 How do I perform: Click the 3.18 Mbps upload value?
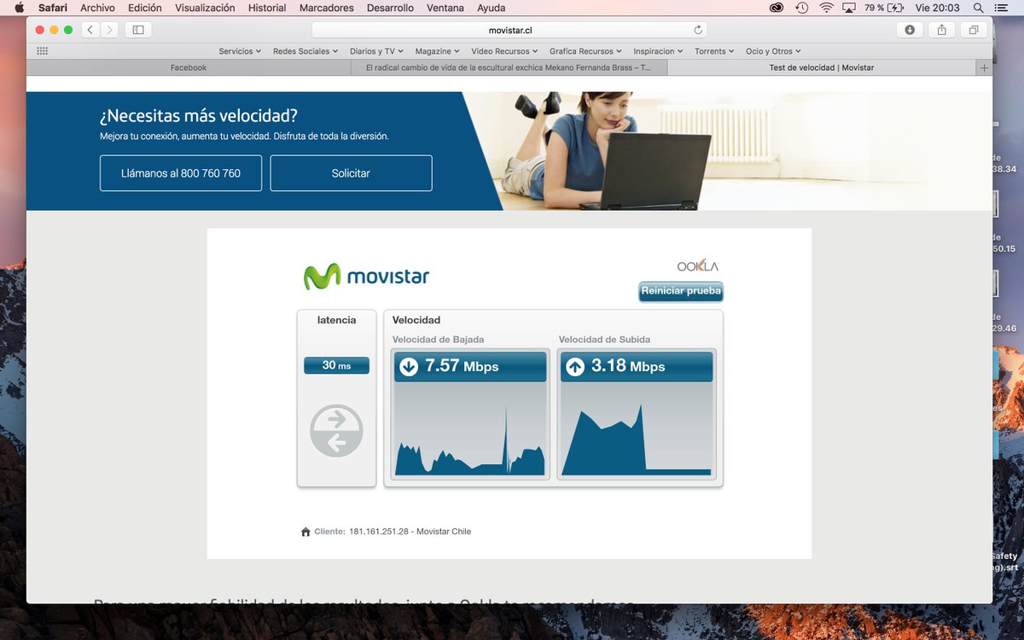[x=628, y=366]
